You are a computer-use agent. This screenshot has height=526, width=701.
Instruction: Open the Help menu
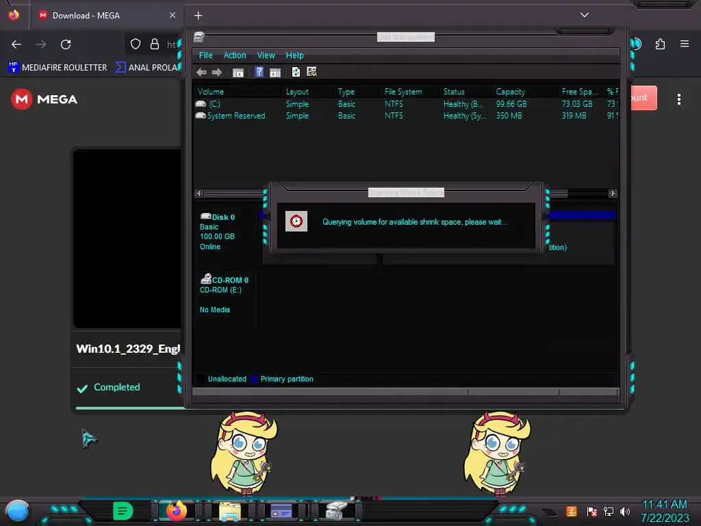coord(294,55)
